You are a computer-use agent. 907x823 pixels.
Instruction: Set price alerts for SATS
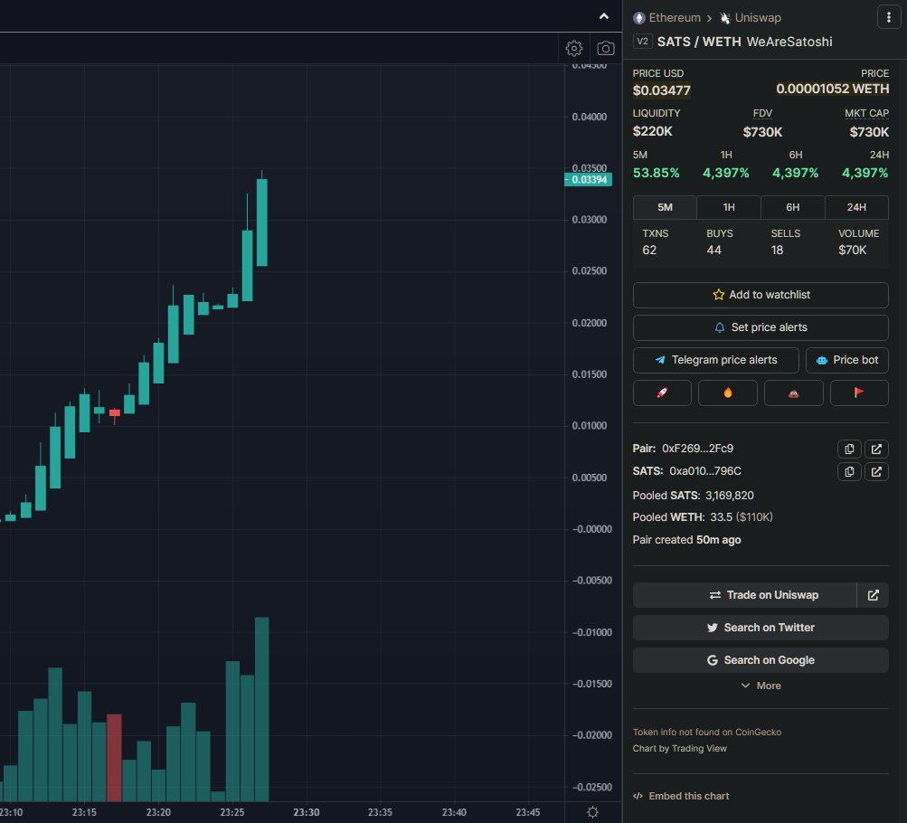[761, 327]
